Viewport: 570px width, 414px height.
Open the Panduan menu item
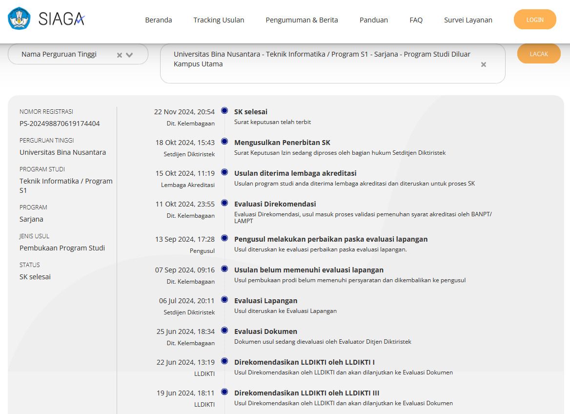(x=374, y=20)
